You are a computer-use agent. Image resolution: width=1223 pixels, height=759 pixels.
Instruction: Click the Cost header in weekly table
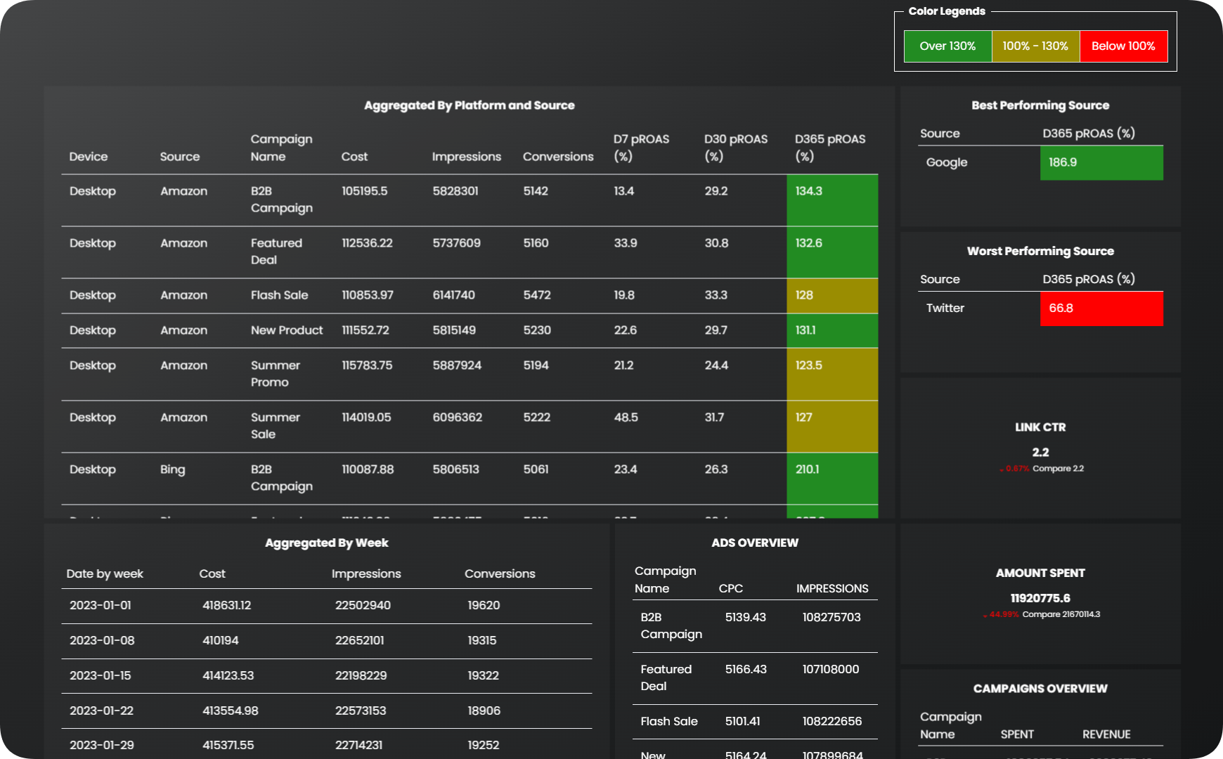pyautogui.click(x=212, y=573)
